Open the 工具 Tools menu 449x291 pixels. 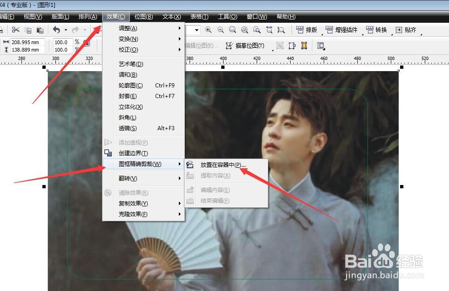click(227, 17)
